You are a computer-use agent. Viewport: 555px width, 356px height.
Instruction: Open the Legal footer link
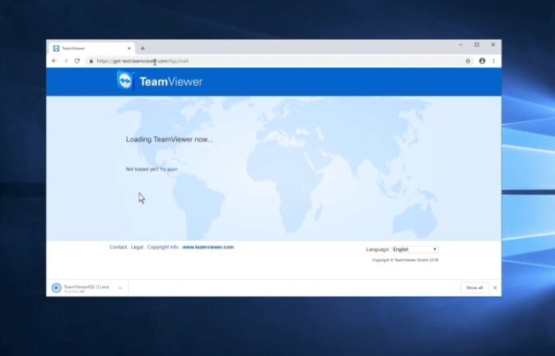(x=137, y=247)
